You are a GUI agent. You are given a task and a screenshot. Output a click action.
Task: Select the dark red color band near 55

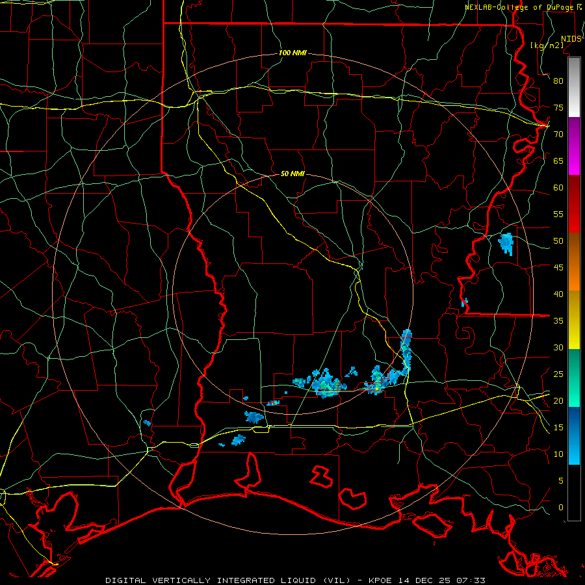point(574,204)
